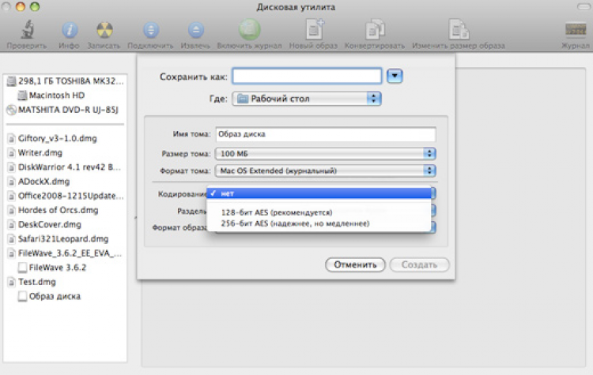This screenshot has height=375, width=593.
Task: Click the Новый образ toolbar icon
Action: [x=314, y=29]
